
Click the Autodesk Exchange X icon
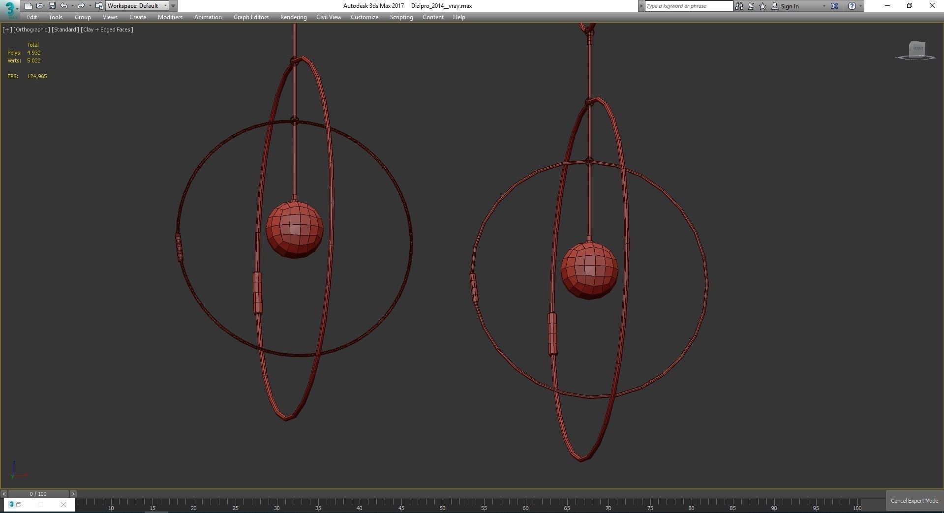pos(835,6)
